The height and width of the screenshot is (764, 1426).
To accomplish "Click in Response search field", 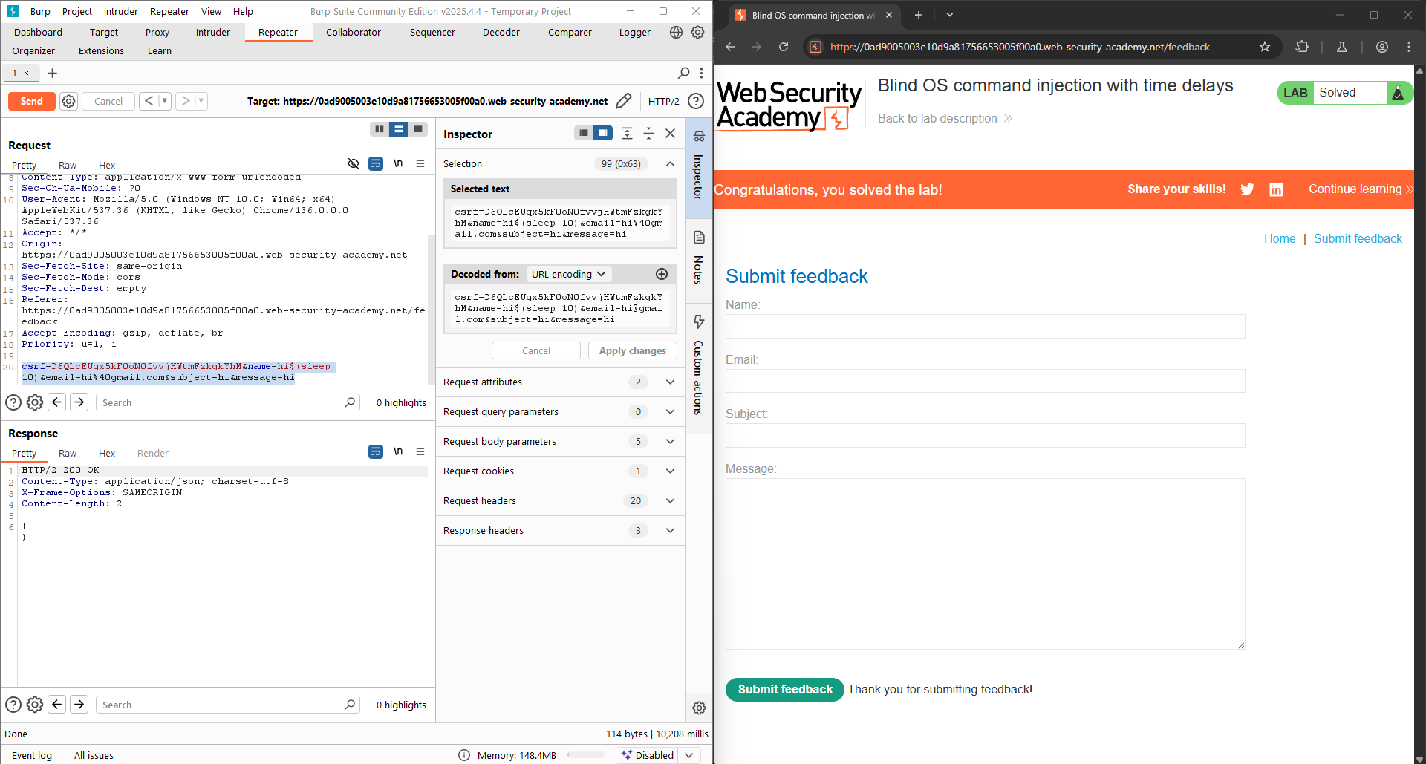I will [227, 705].
